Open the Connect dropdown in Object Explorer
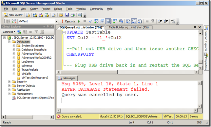This screenshot has width=211, height=127. click(x=9, y=32)
